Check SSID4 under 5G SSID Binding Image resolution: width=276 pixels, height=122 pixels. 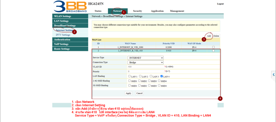click(x=159, y=86)
